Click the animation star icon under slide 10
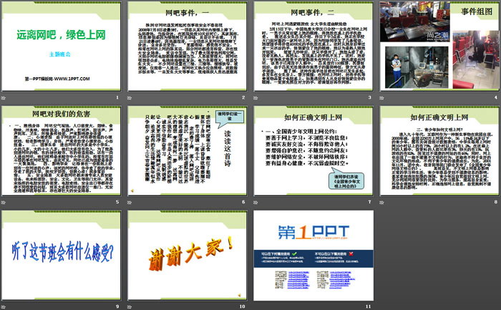The width and height of the screenshot is (501, 310). [x=130, y=307]
